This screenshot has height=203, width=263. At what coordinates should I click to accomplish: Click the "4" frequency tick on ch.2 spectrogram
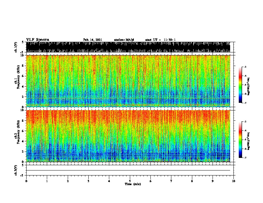(23, 141)
